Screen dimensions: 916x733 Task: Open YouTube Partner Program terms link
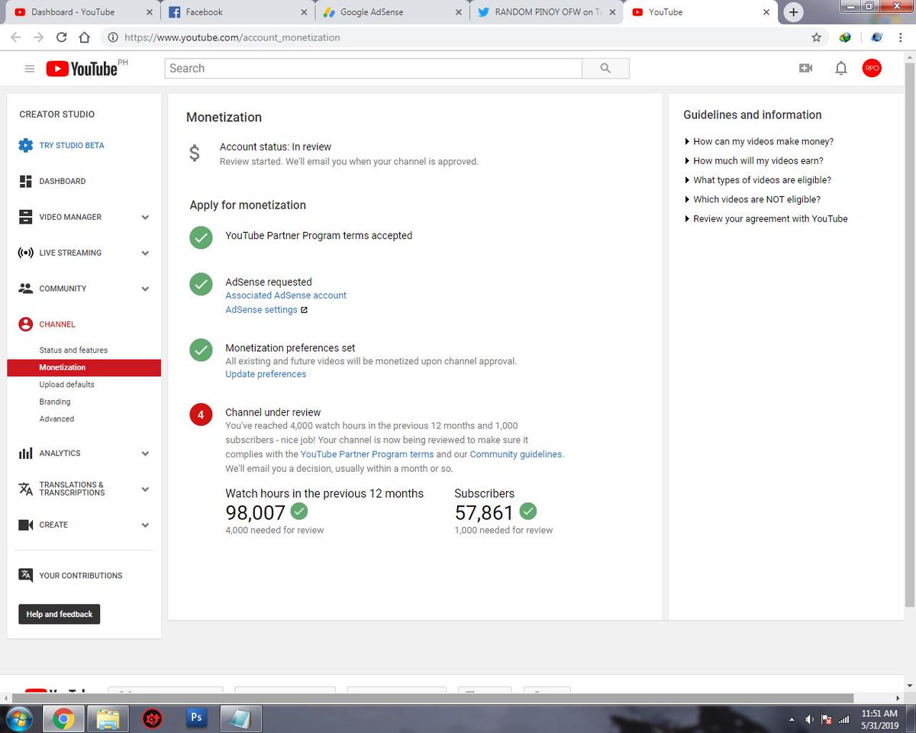pos(367,454)
